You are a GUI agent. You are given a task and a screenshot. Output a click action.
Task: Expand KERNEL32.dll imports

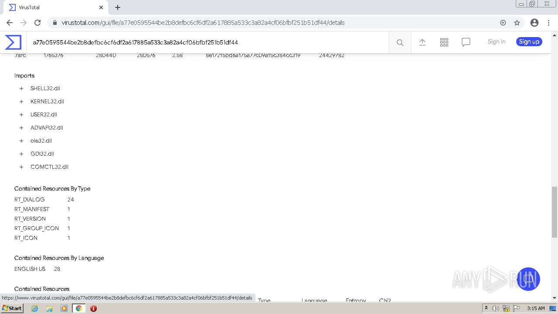coord(21,102)
